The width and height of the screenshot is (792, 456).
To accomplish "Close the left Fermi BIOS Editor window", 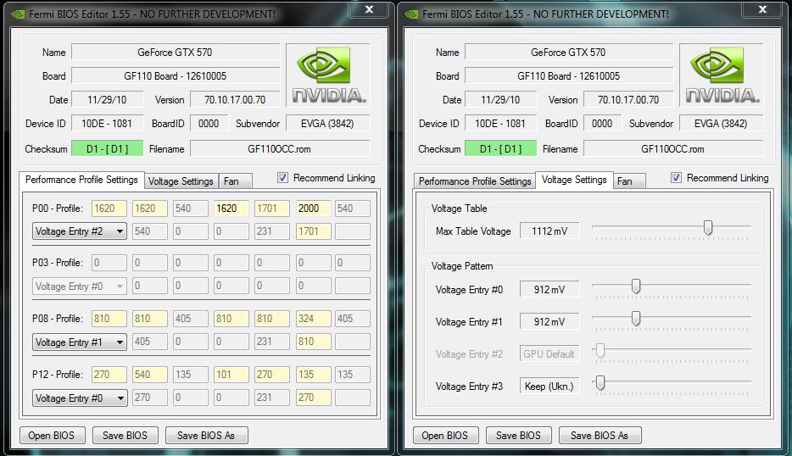I will [369, 9].
